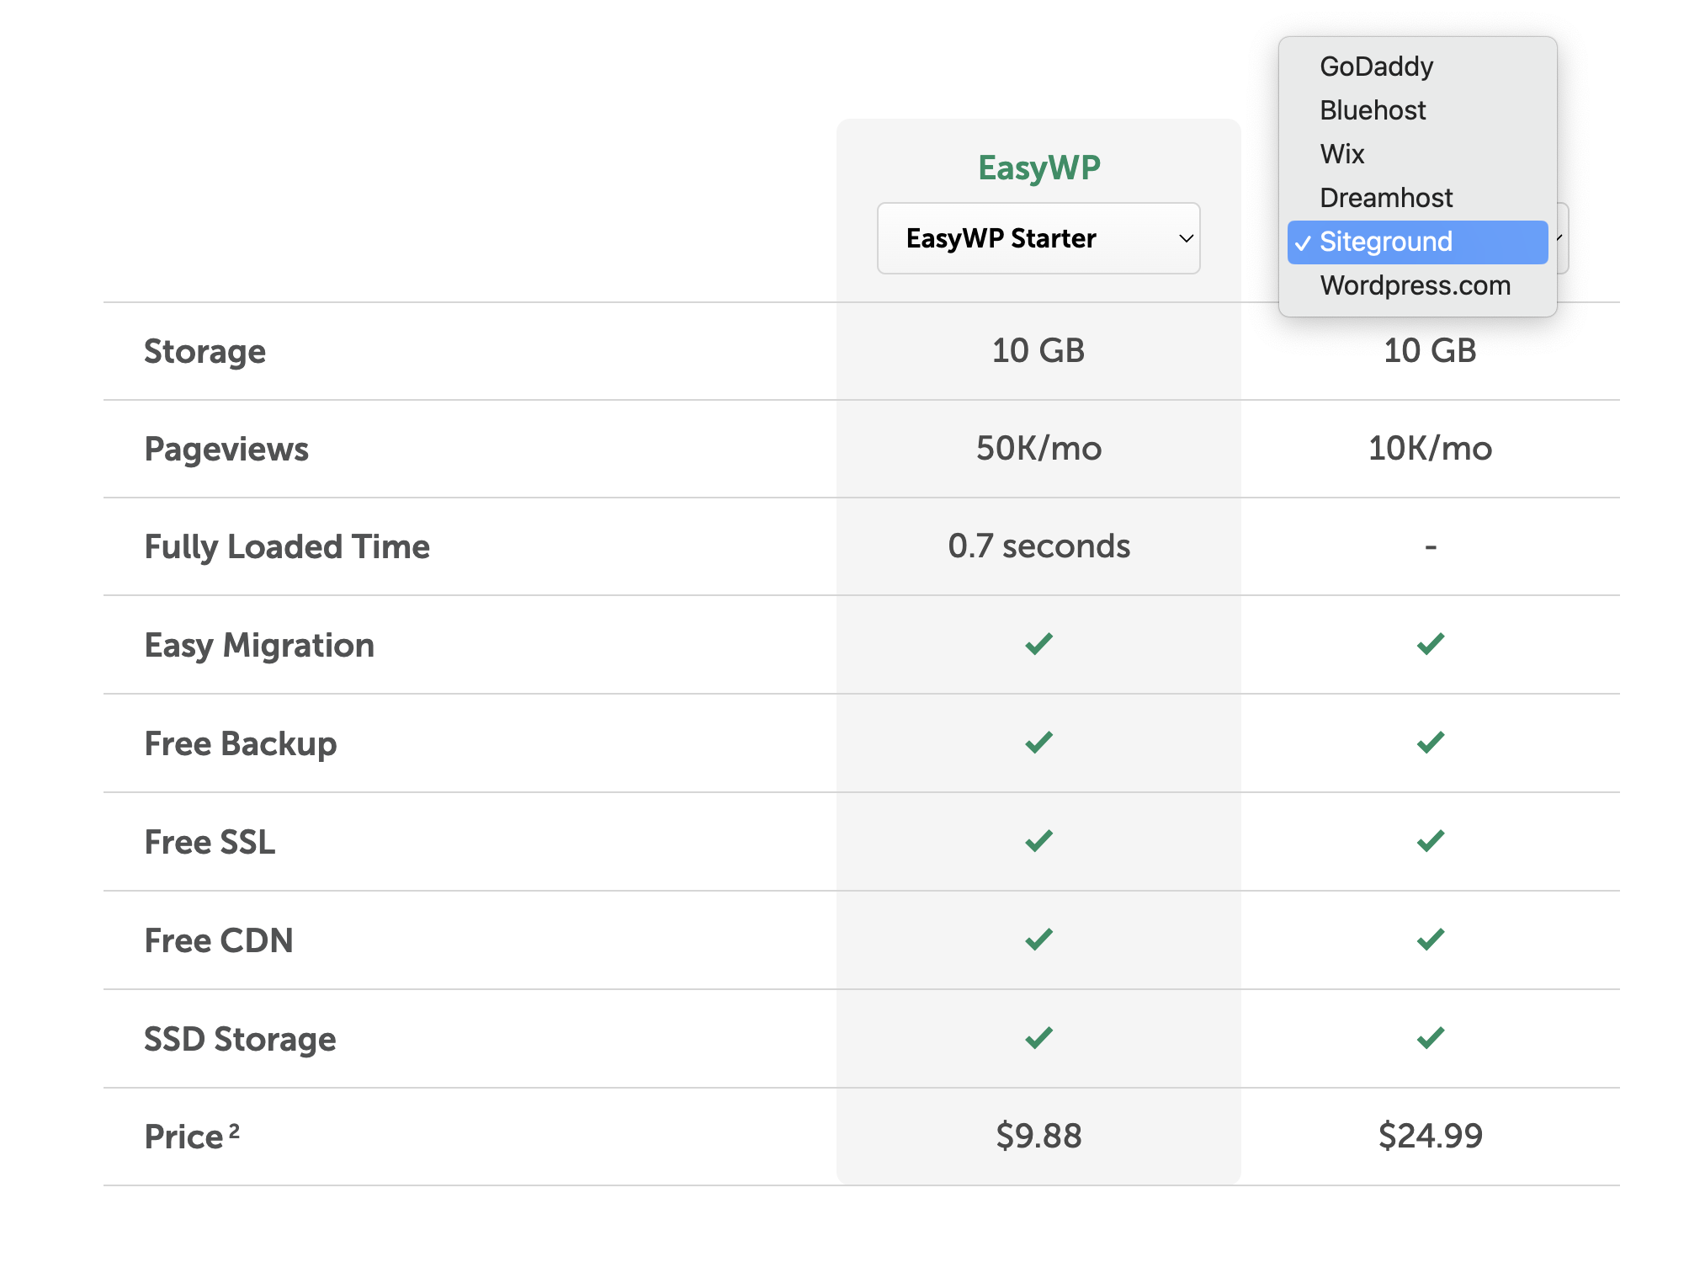Click the EasyWP Starter dropdown chevron
Screen dimensions: 1705x1278
click(1186, 238)
